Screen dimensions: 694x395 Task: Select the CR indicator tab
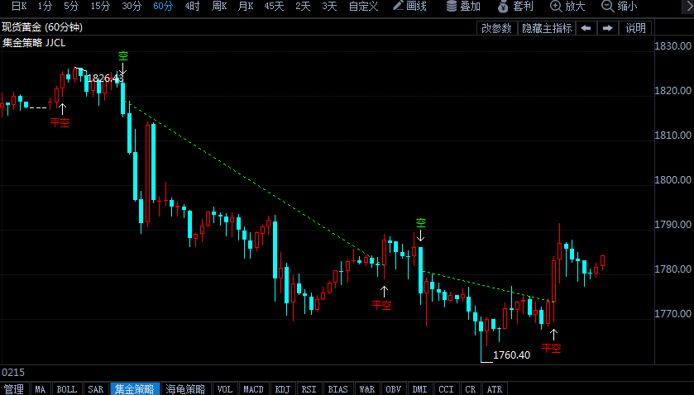point(471,389)
